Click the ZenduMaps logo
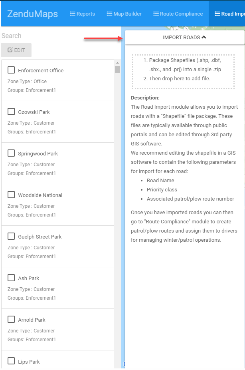Image resolution: width=245 pixels, height=370 pixels. (x=32, y=14)
